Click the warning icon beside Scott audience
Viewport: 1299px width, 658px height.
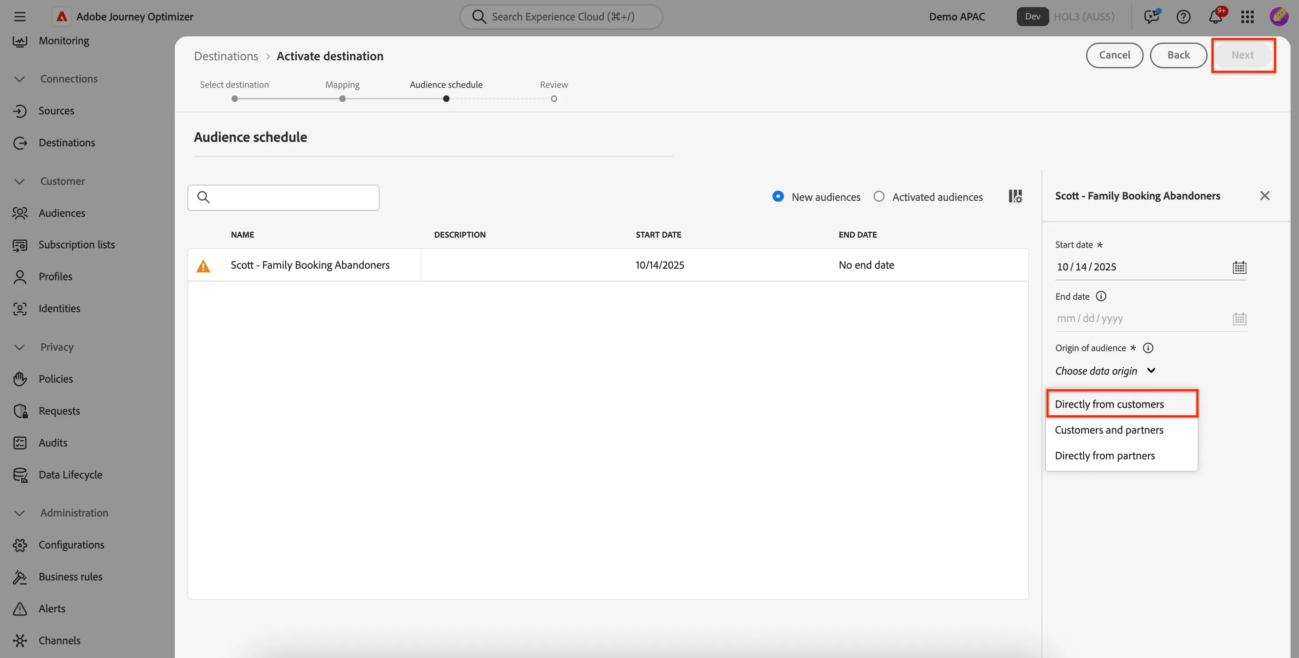pos(203,266)
